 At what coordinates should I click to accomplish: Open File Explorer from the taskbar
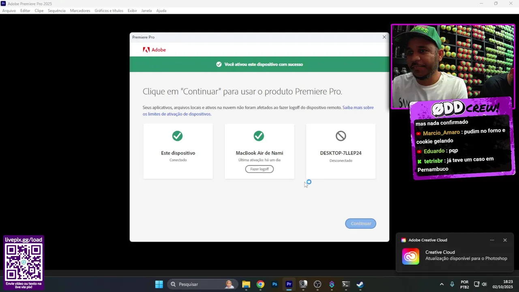pos(246,284)
